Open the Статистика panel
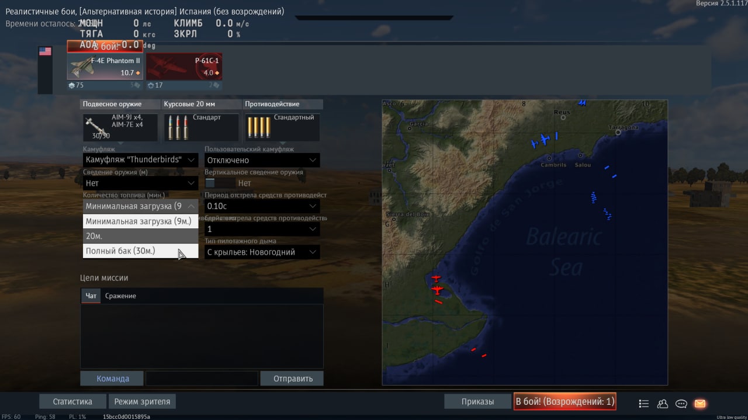Image resolution: width=748 pixels, height=420 pixels. 72,401
